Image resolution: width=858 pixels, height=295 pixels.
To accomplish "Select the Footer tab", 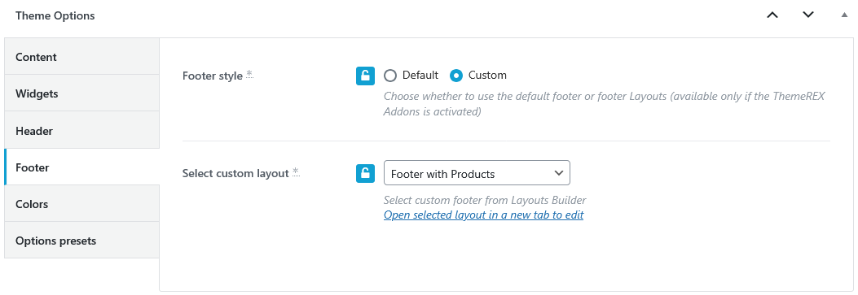I will tap(82, 167).
